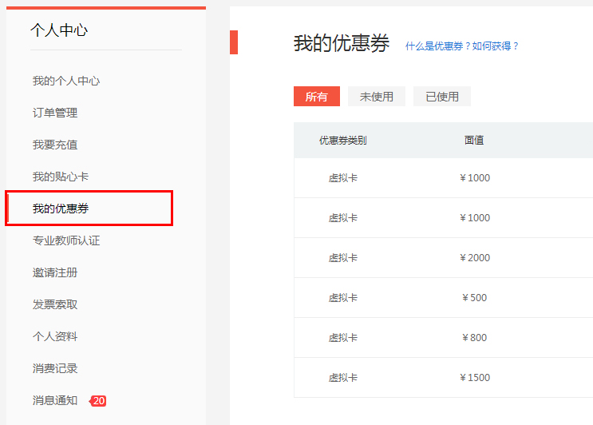Click the ¥800 coupon row
Screen dimensions: 593x425
[443, 338]
